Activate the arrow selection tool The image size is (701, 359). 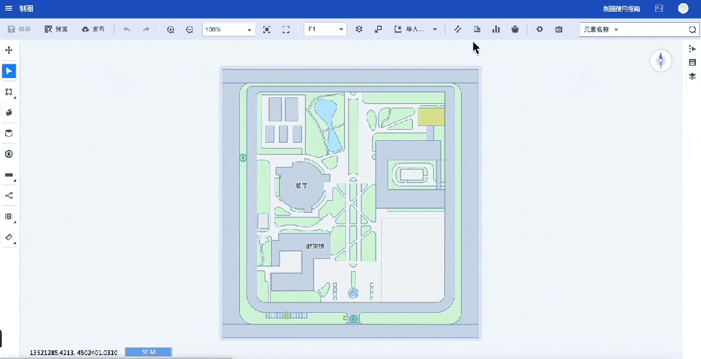click(x=9, y=71)
